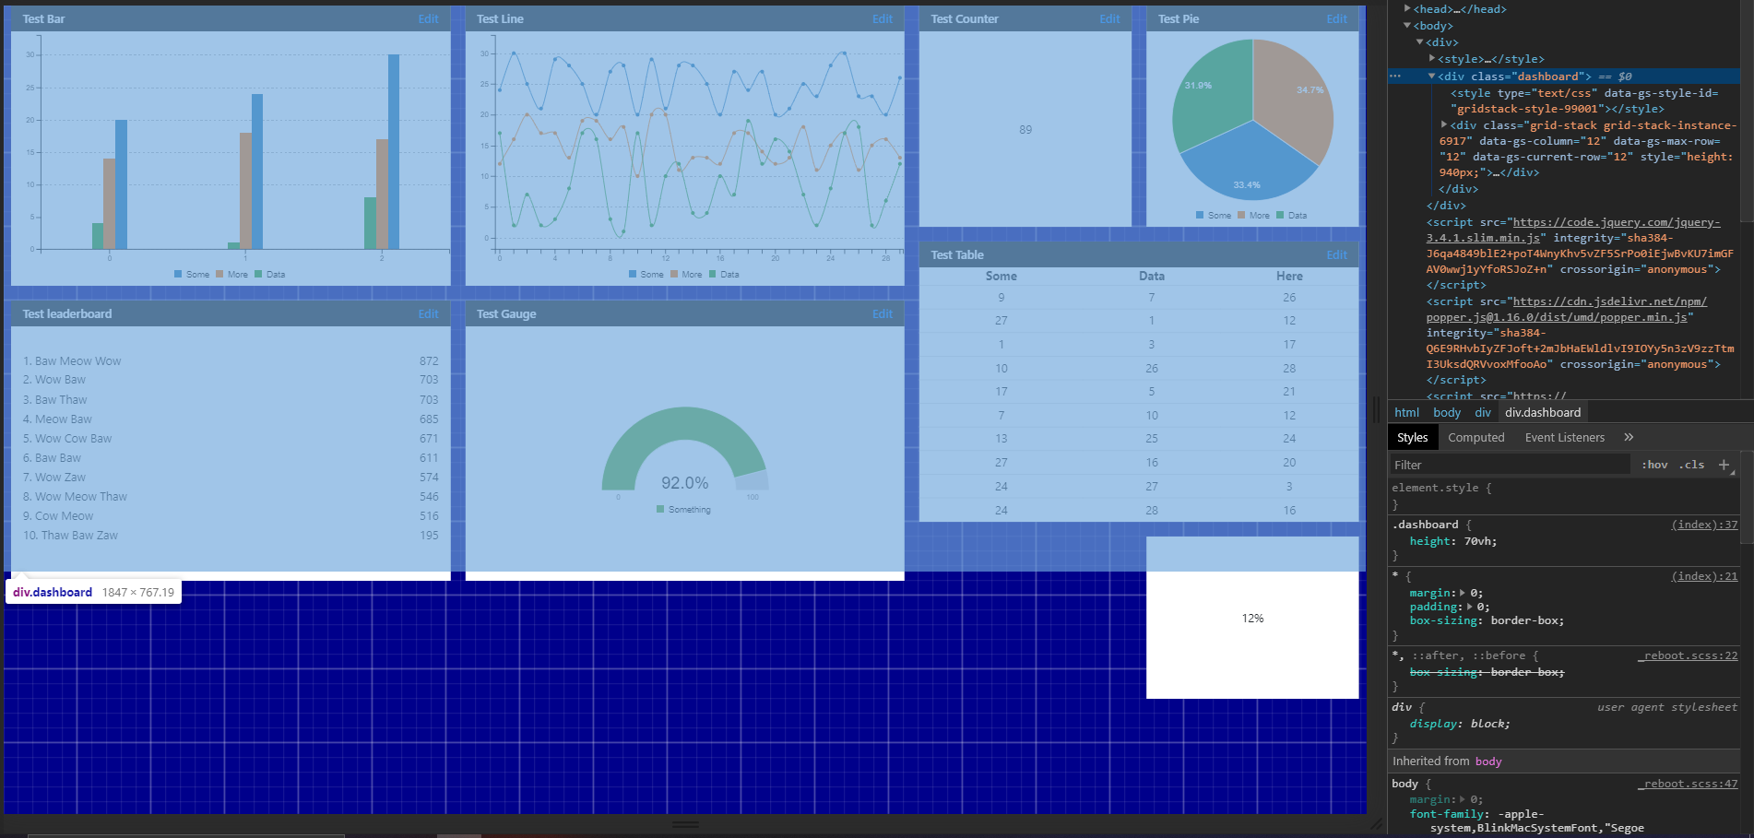Switch to the Styles tab
Viewport: 1754px width, 838px height.
pyautogui.click(x=1412, y=437)
